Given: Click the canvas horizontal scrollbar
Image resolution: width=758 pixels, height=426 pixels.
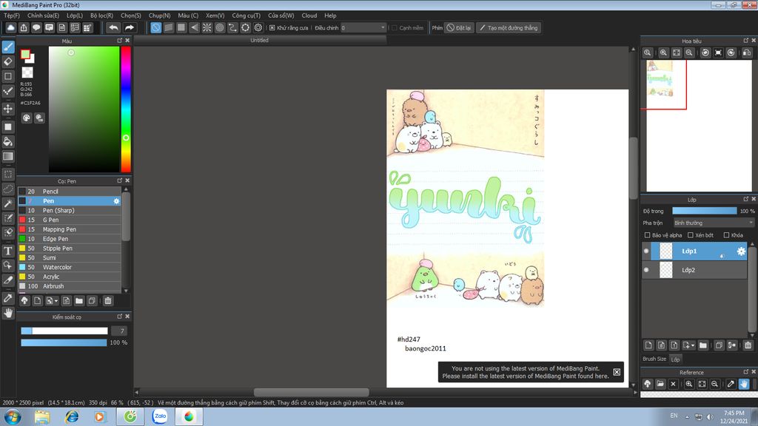Looking at the screenshot, I should point(312,392).
